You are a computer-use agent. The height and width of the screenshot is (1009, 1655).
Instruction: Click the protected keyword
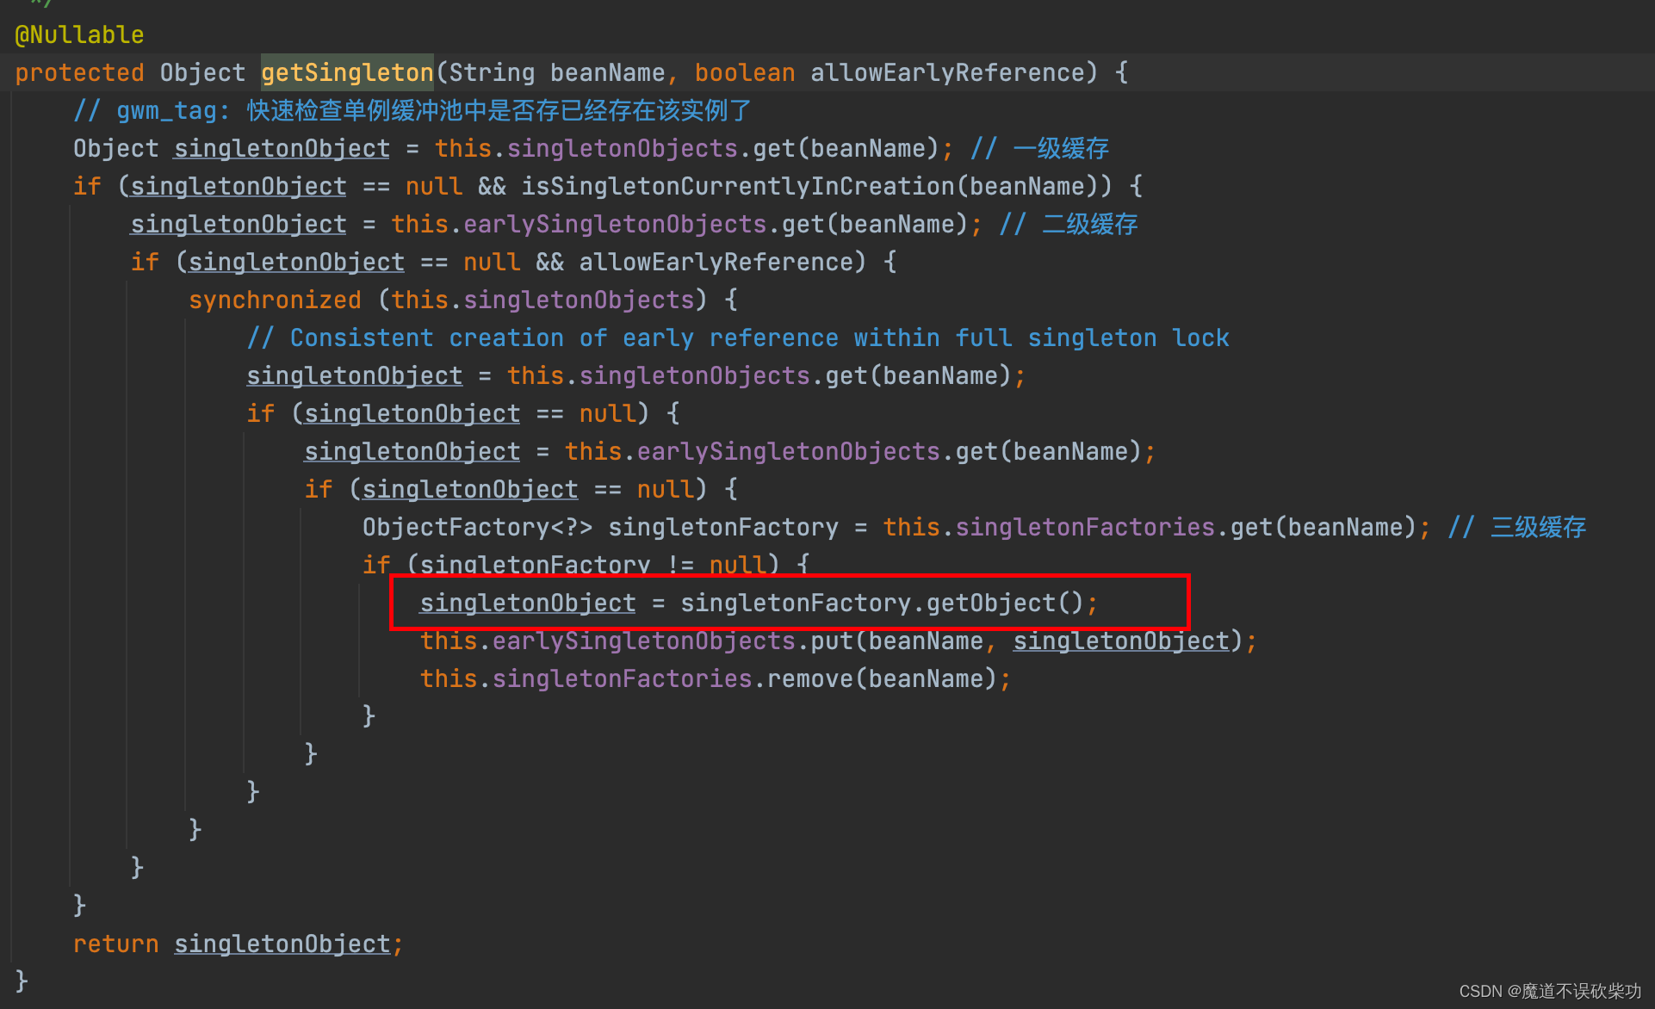click(79, 72)
